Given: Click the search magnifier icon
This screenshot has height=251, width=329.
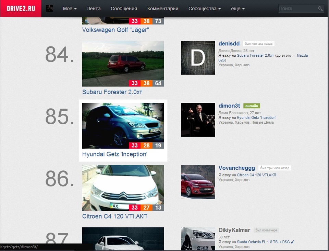Looking at the screenshot, I should click(x=320, y=9).
